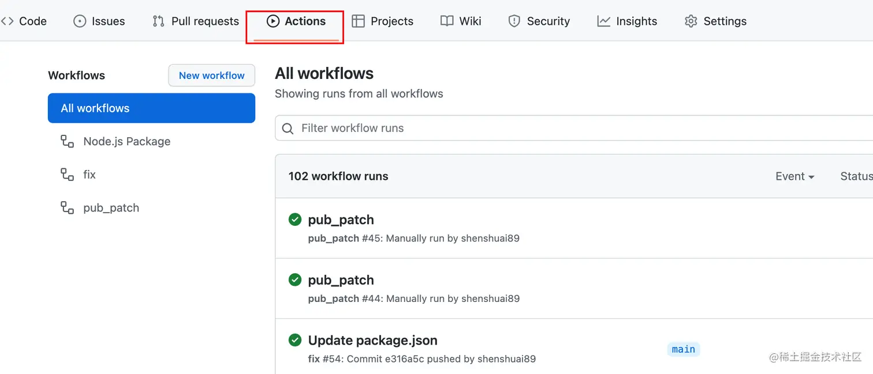Click 'pub_patch #44: Manually run by shenshuai89' text

[413, 299]
